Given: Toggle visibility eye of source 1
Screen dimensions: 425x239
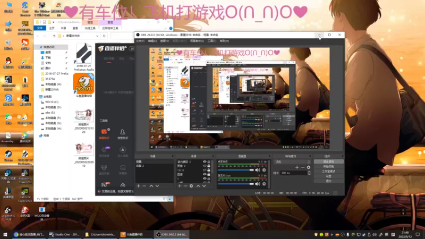Looking at the screenshot, I should point(205,178).
